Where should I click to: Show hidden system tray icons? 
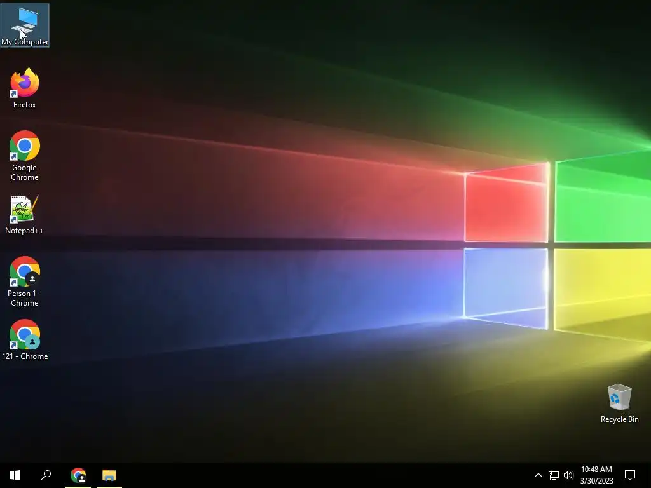(538, 475)
